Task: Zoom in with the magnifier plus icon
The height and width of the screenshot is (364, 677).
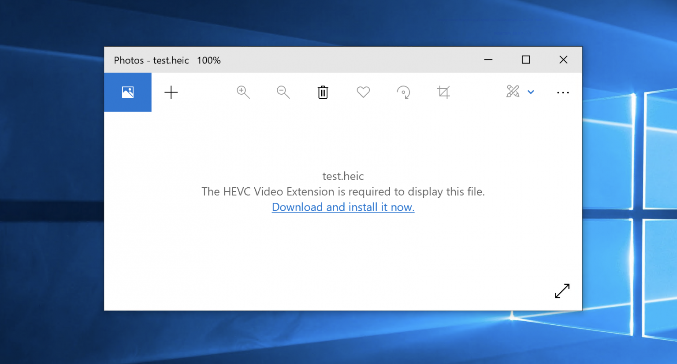Action: pos(243,92)
